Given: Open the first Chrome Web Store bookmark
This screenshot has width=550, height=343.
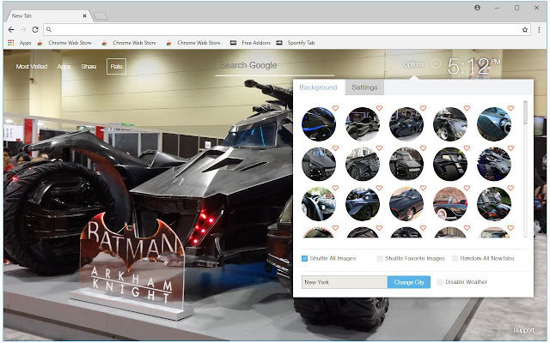Looking at the screenshot, I should pos(65,43).
